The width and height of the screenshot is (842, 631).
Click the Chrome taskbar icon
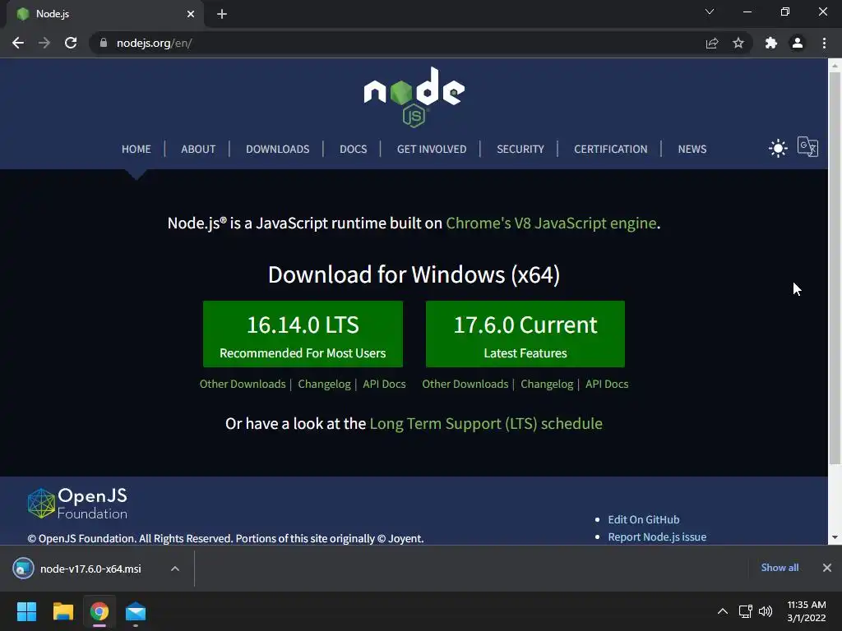pyautogui.click(x=99, y=611)
